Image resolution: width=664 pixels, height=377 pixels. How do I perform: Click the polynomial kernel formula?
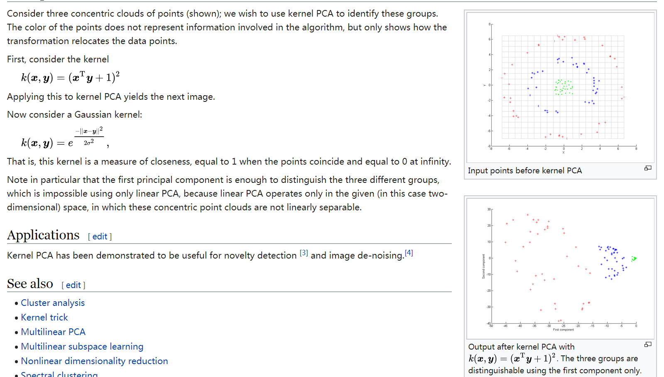71,76
